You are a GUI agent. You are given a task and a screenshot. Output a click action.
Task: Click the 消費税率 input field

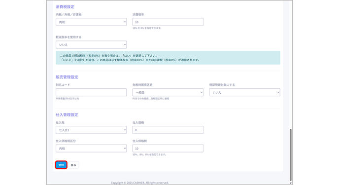168,22
